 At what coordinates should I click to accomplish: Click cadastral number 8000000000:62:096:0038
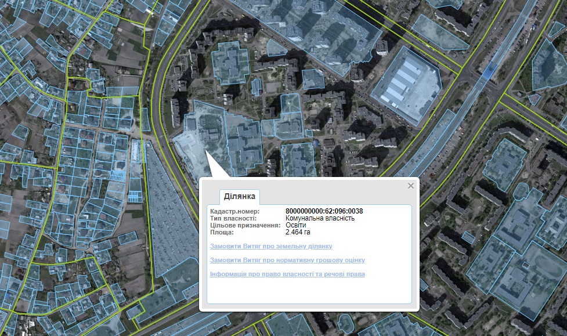(324, 211)
